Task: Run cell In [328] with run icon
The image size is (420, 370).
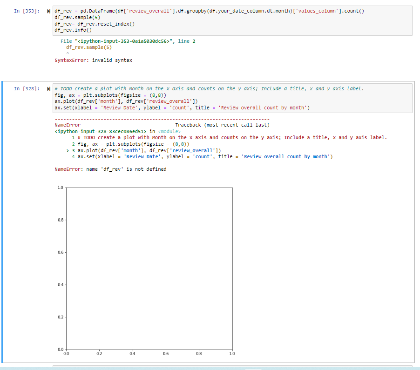Action: [x=48, y=89]
